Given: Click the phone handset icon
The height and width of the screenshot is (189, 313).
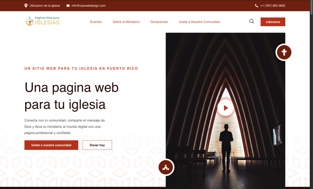Looking at the screenshot, I should click(256, 6).
